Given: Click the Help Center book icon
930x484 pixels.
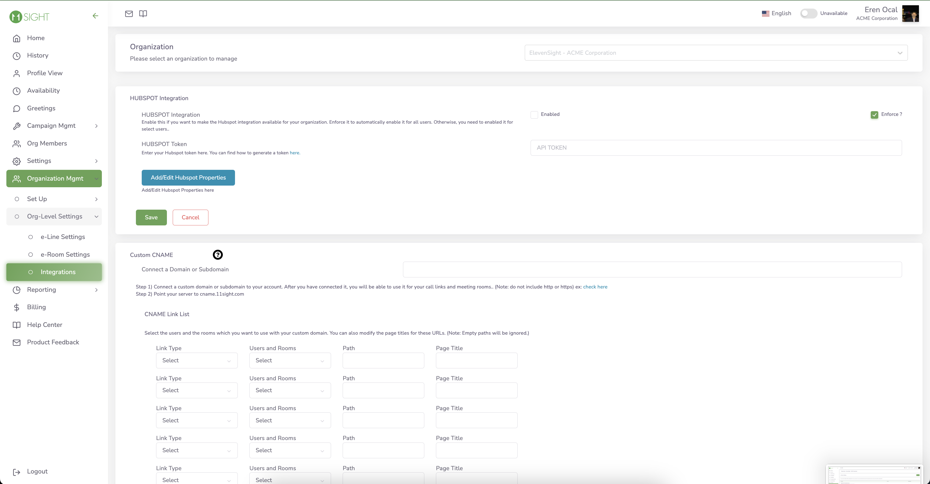Looking at the screenshot, I should [17, 325].
